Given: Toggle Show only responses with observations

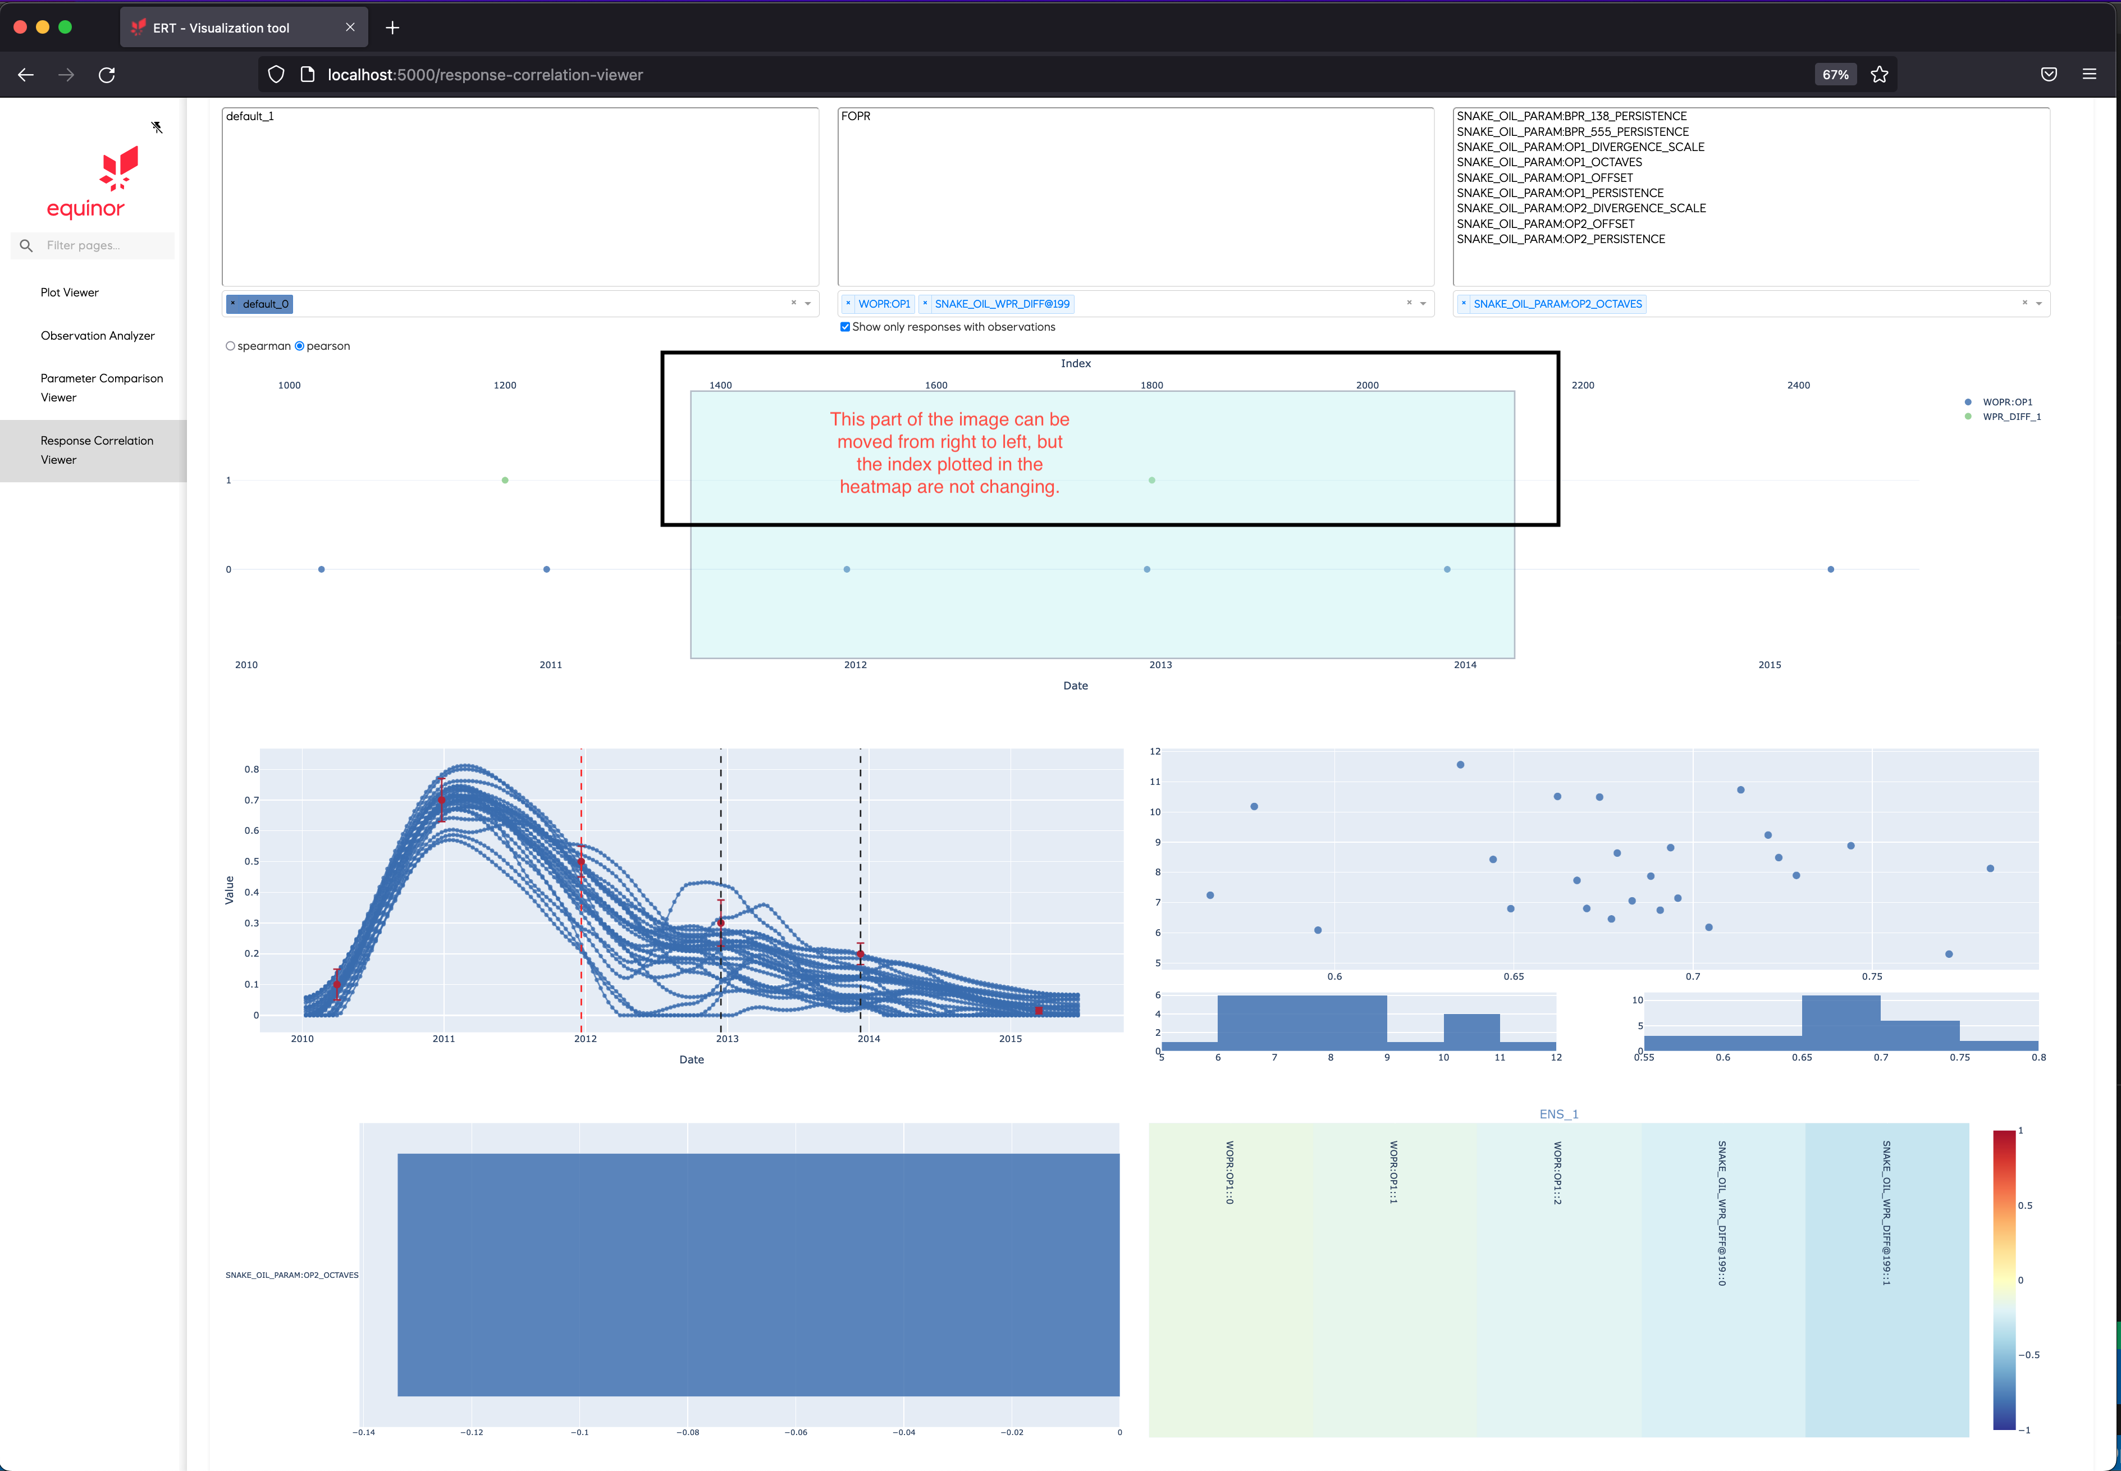Looking at the screenshot, I should (845, 327).
